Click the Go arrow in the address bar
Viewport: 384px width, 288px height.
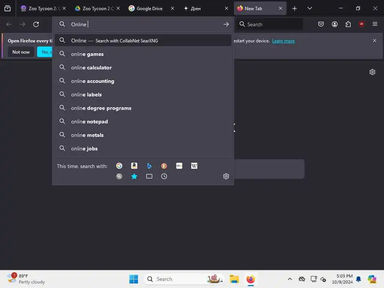click(x=226, y=24)
